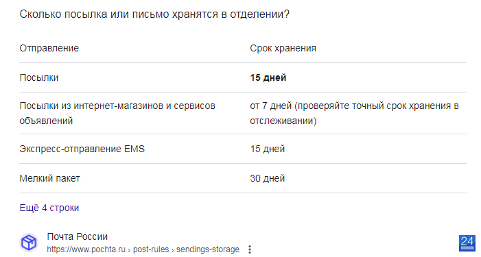Click the 'Экспресс-отправление EMS' row
Viewport: 481px width, 257px height.
[243, 149]
